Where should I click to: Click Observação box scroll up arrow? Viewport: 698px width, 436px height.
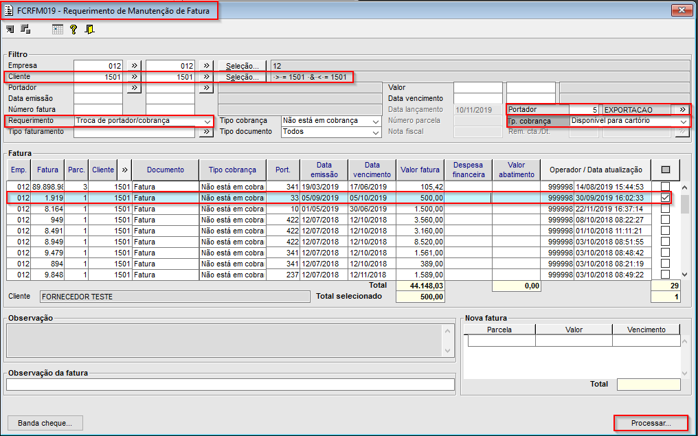pos(448,330)
